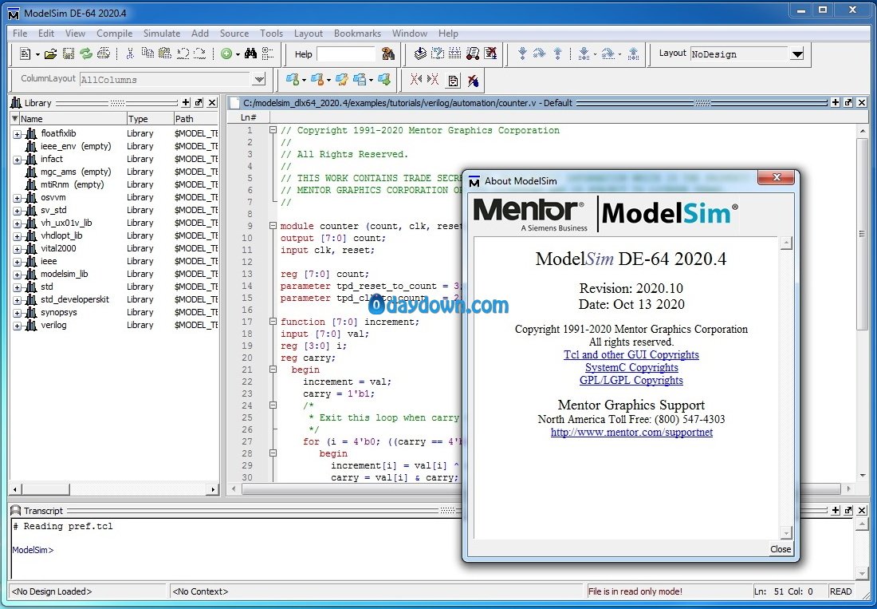Click the Print toolbar icon
This screenshot has height=609, width=877.
[104, 53]
